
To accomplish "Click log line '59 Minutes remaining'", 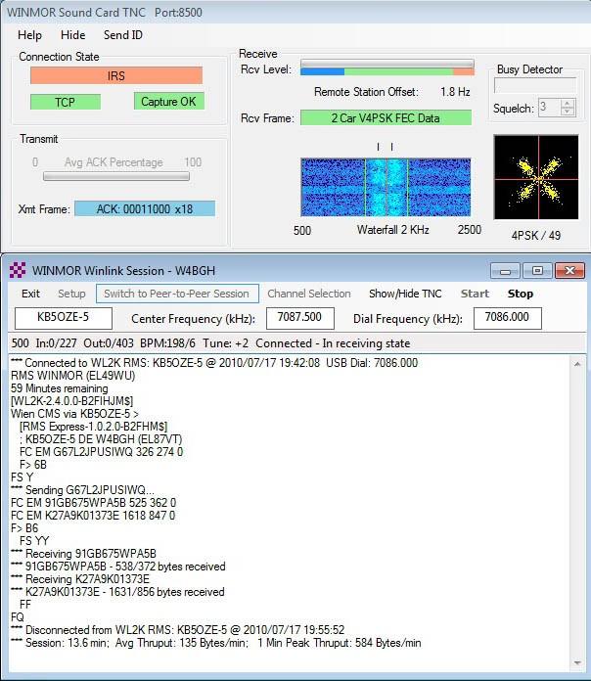I will tap(60, 388).
